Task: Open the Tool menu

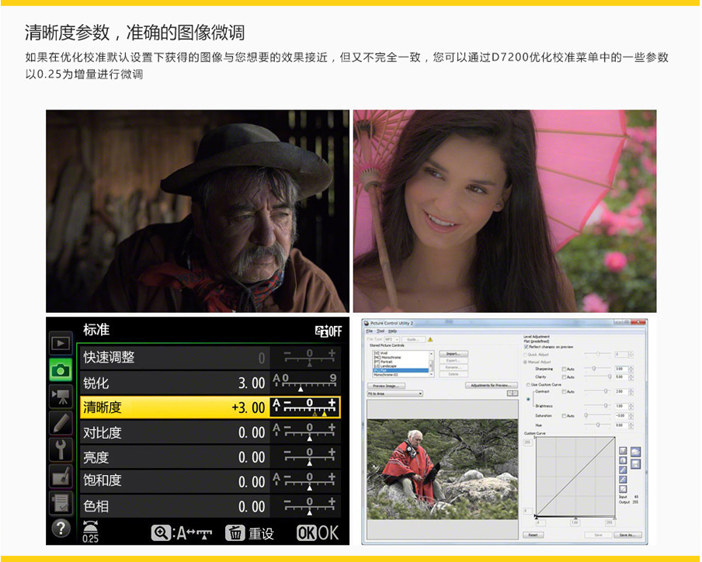Action: (381, 331)
